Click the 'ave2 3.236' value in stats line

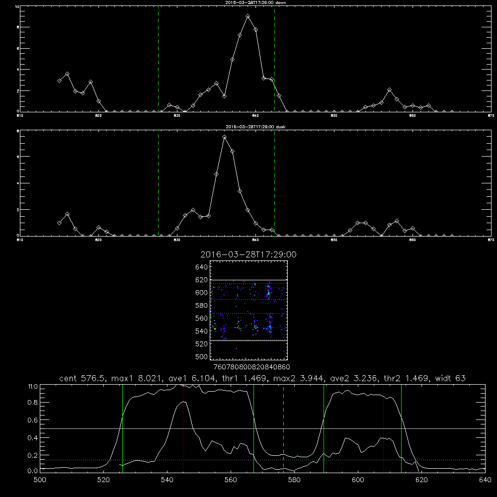[353, 378]
